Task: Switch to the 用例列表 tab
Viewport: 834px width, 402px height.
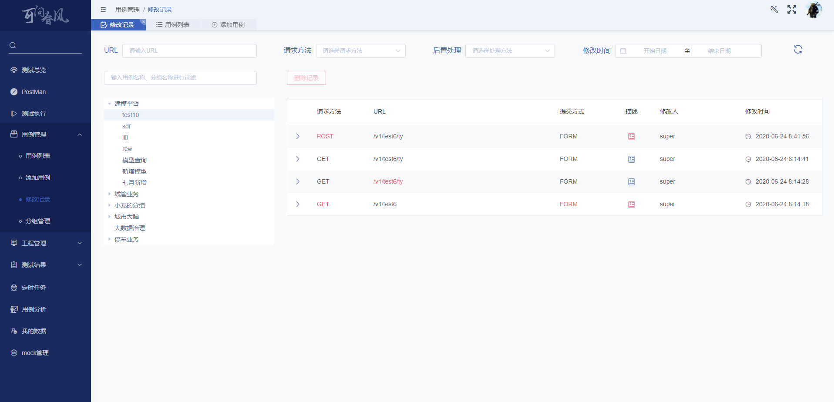Action: 173,25
